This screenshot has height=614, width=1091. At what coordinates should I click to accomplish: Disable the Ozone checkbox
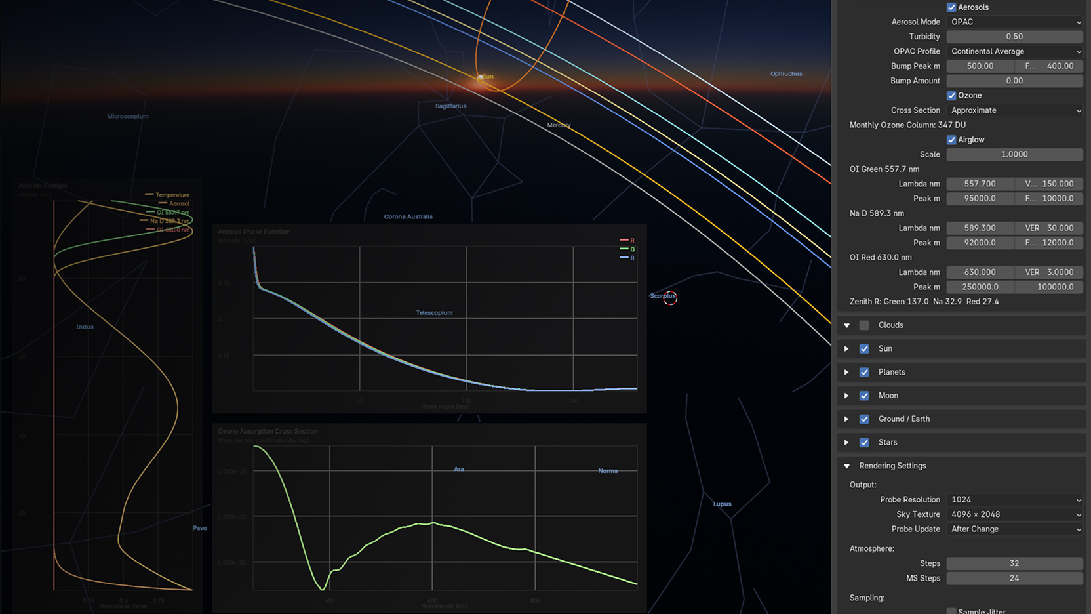951,96
